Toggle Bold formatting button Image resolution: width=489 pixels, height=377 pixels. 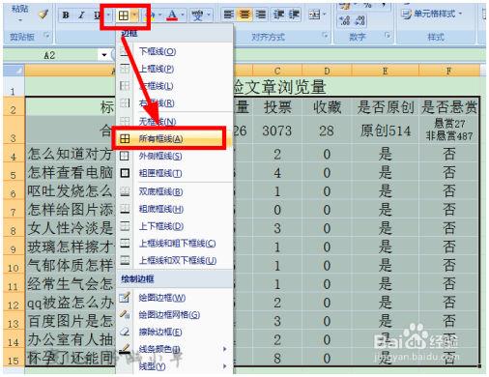pyautogui.click(x=66, y=14)
